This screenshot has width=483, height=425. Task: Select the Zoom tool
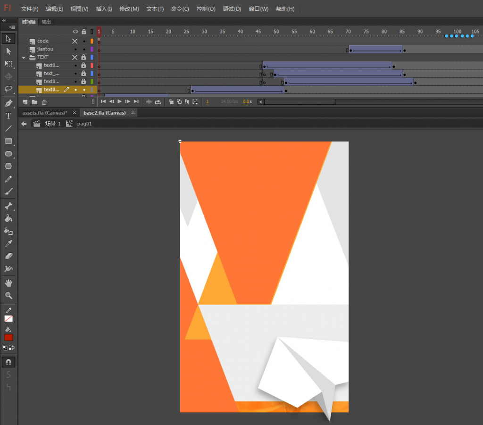click(x=8, y=295)
